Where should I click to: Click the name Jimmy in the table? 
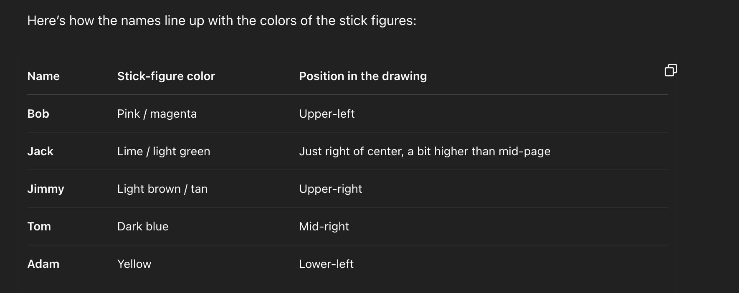tap(46, 189)
